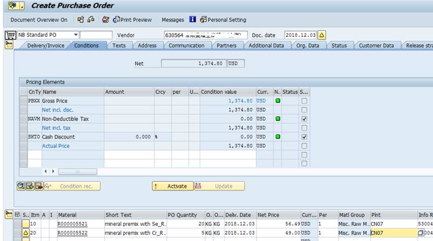Click the Update button
The height and width of the screenshot is (241, 433).
[219, 186]
